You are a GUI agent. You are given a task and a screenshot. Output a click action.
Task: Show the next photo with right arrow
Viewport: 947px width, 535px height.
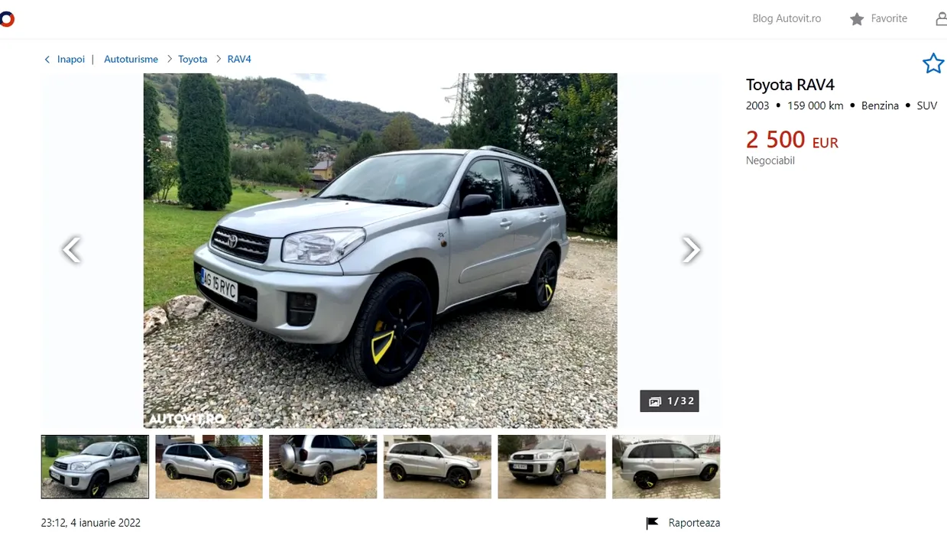coord(690,249)
